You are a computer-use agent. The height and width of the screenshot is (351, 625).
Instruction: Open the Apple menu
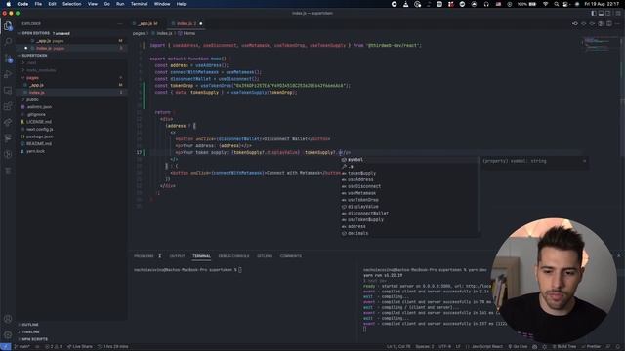tap(9, 4)
